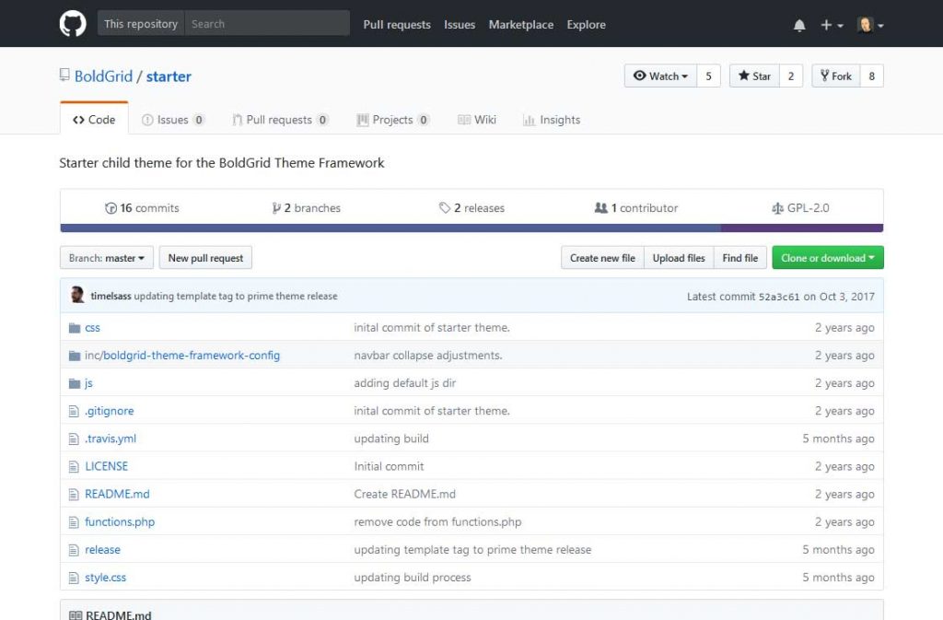Click Find file button
Image resolution: width=943 pixels, height=620 pixels.
tap(740, 258)
